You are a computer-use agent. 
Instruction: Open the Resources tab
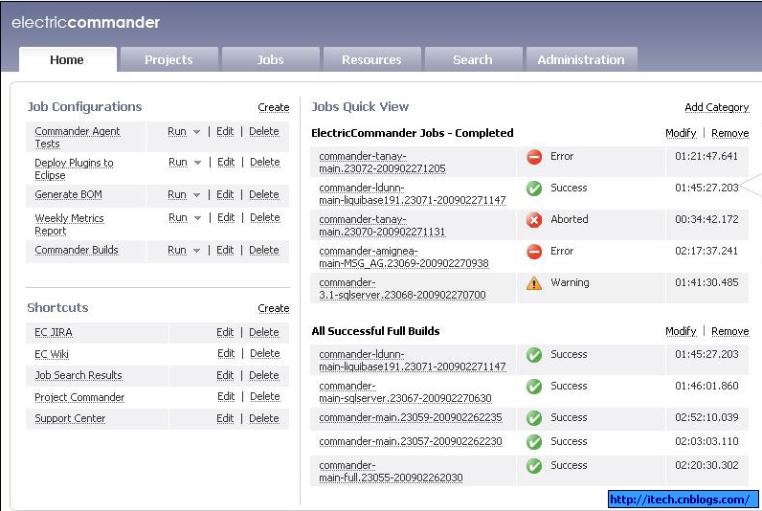(x=371, y=59)
